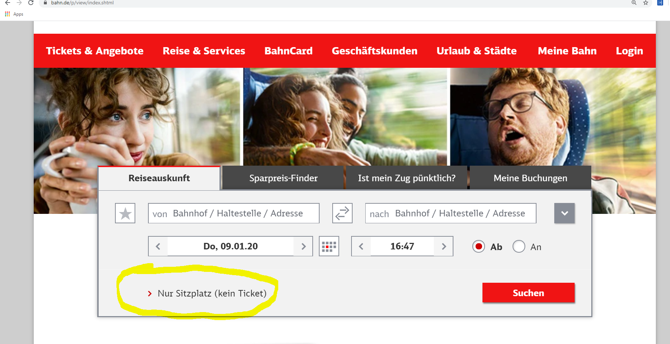The height and width of the screenshot is (344, 670).
Task: Click the nach destination input field
Action: click(x=451, y=213)
